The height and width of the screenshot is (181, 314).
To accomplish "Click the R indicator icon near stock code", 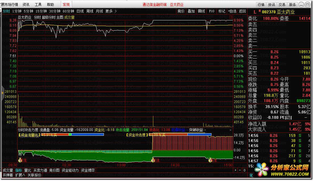I will click(260, 11).
